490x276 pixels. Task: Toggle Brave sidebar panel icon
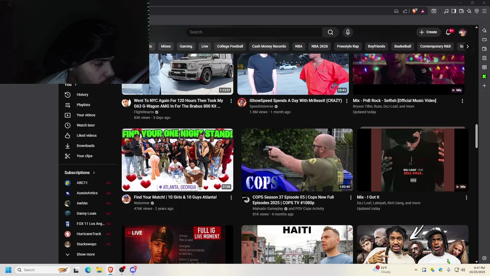pyautogui.click(x=454, y=11)
